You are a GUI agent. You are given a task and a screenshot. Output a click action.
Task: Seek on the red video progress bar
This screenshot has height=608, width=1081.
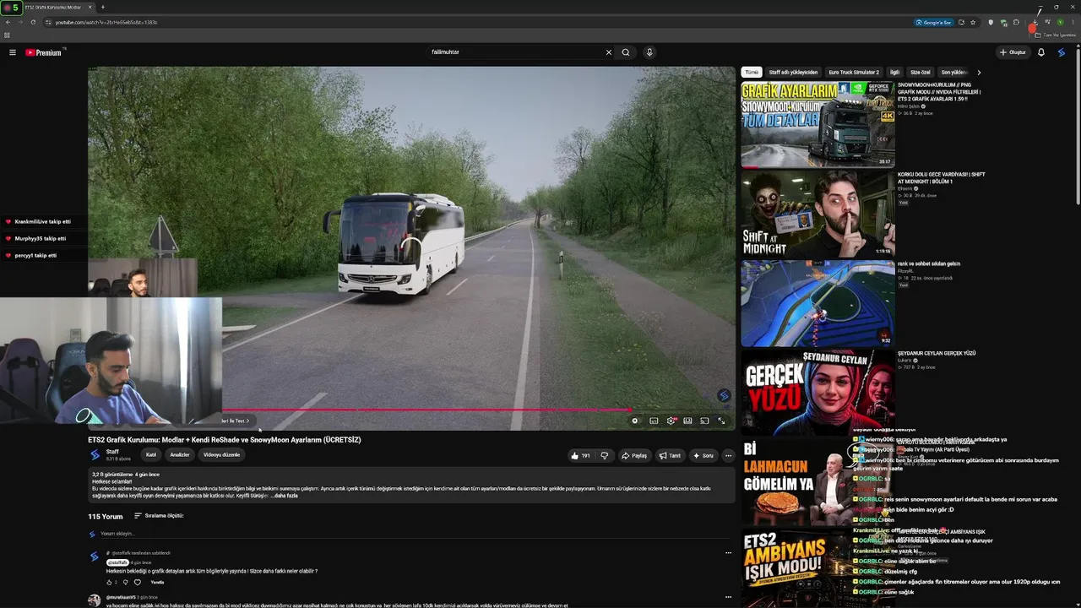pos(478,410)
